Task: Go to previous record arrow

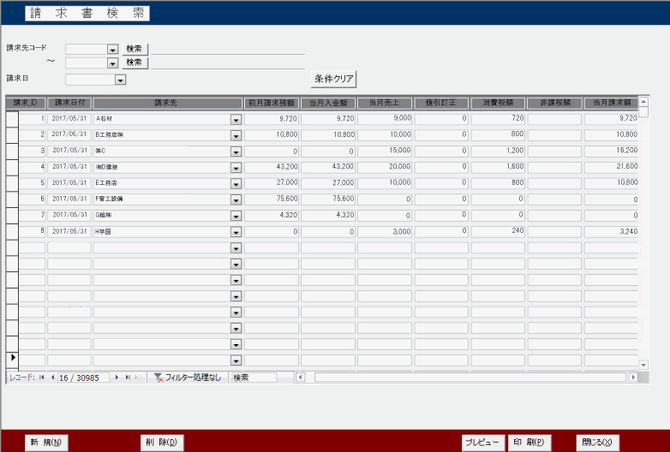Action: click(51, 378)
